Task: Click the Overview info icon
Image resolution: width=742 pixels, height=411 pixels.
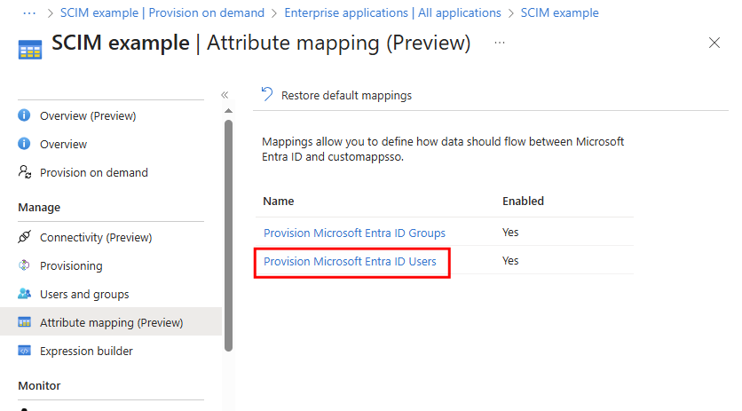Action: click(x=24, y=144)
